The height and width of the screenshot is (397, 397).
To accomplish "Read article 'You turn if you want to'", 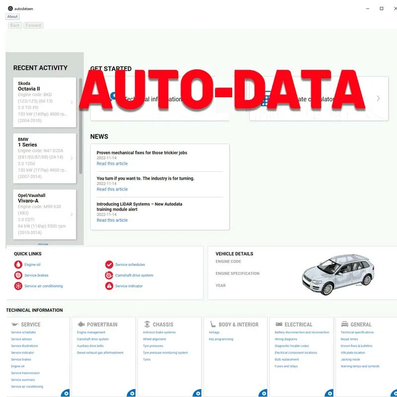I will pyautogui.click(x=112, y=189).
